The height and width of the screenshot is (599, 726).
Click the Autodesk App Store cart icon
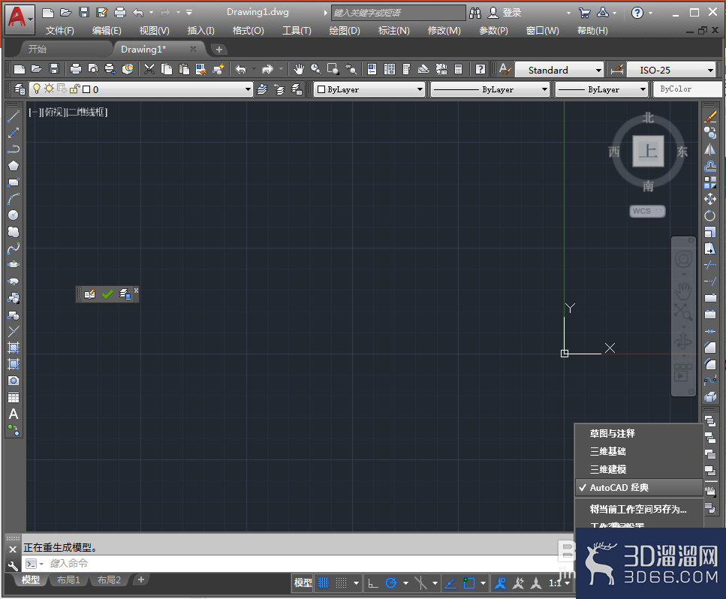[584, 13]
